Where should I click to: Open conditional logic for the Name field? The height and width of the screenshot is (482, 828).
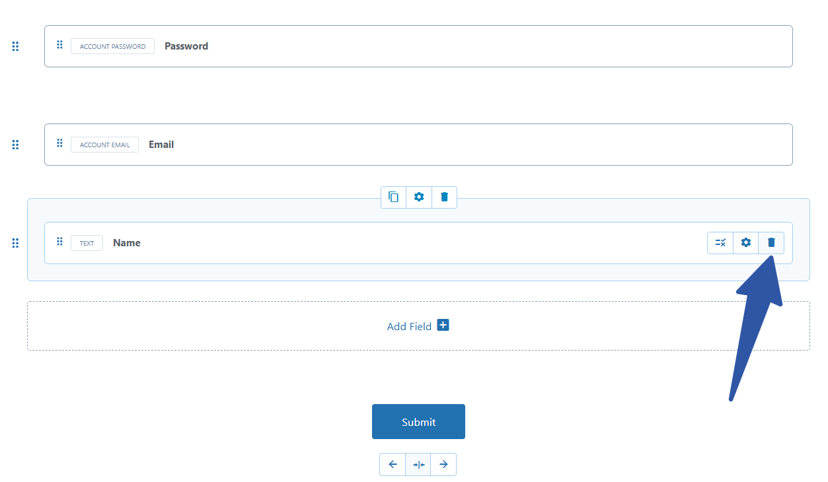coord(720,242)
